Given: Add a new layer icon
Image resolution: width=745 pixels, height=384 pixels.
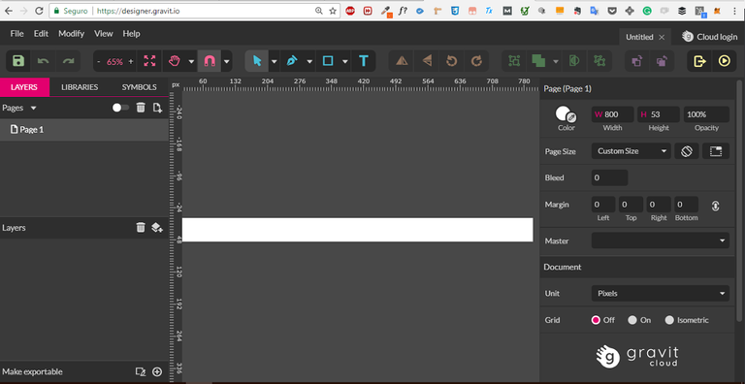Looking at the screenshot, I should pos(157,228).
